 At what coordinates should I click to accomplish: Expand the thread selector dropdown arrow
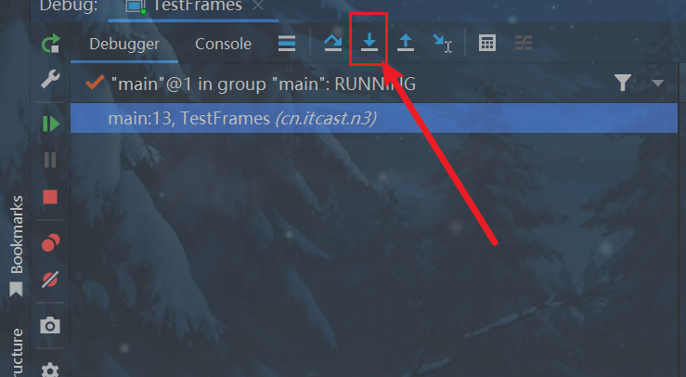coord(657,84)
